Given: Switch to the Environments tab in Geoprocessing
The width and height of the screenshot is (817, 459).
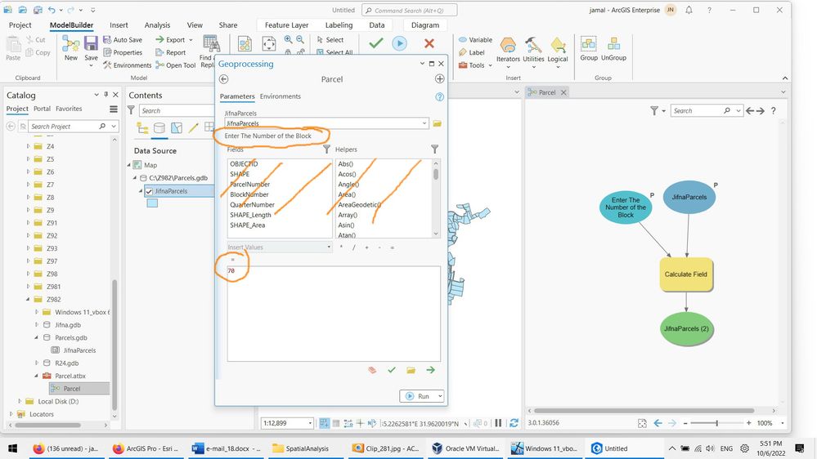Looking at the screenshot, I should click(x=281, y=96).
